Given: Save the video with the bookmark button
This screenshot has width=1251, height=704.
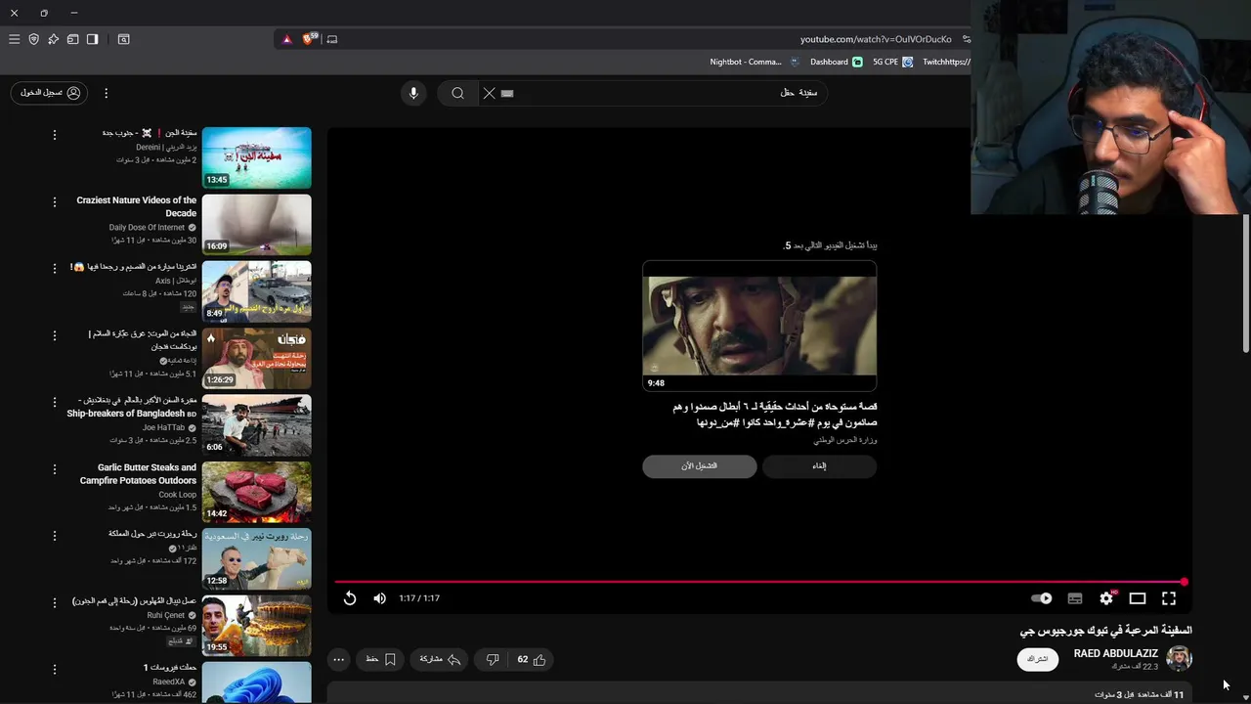Looking at the screenshot, I should pos(380,660).
